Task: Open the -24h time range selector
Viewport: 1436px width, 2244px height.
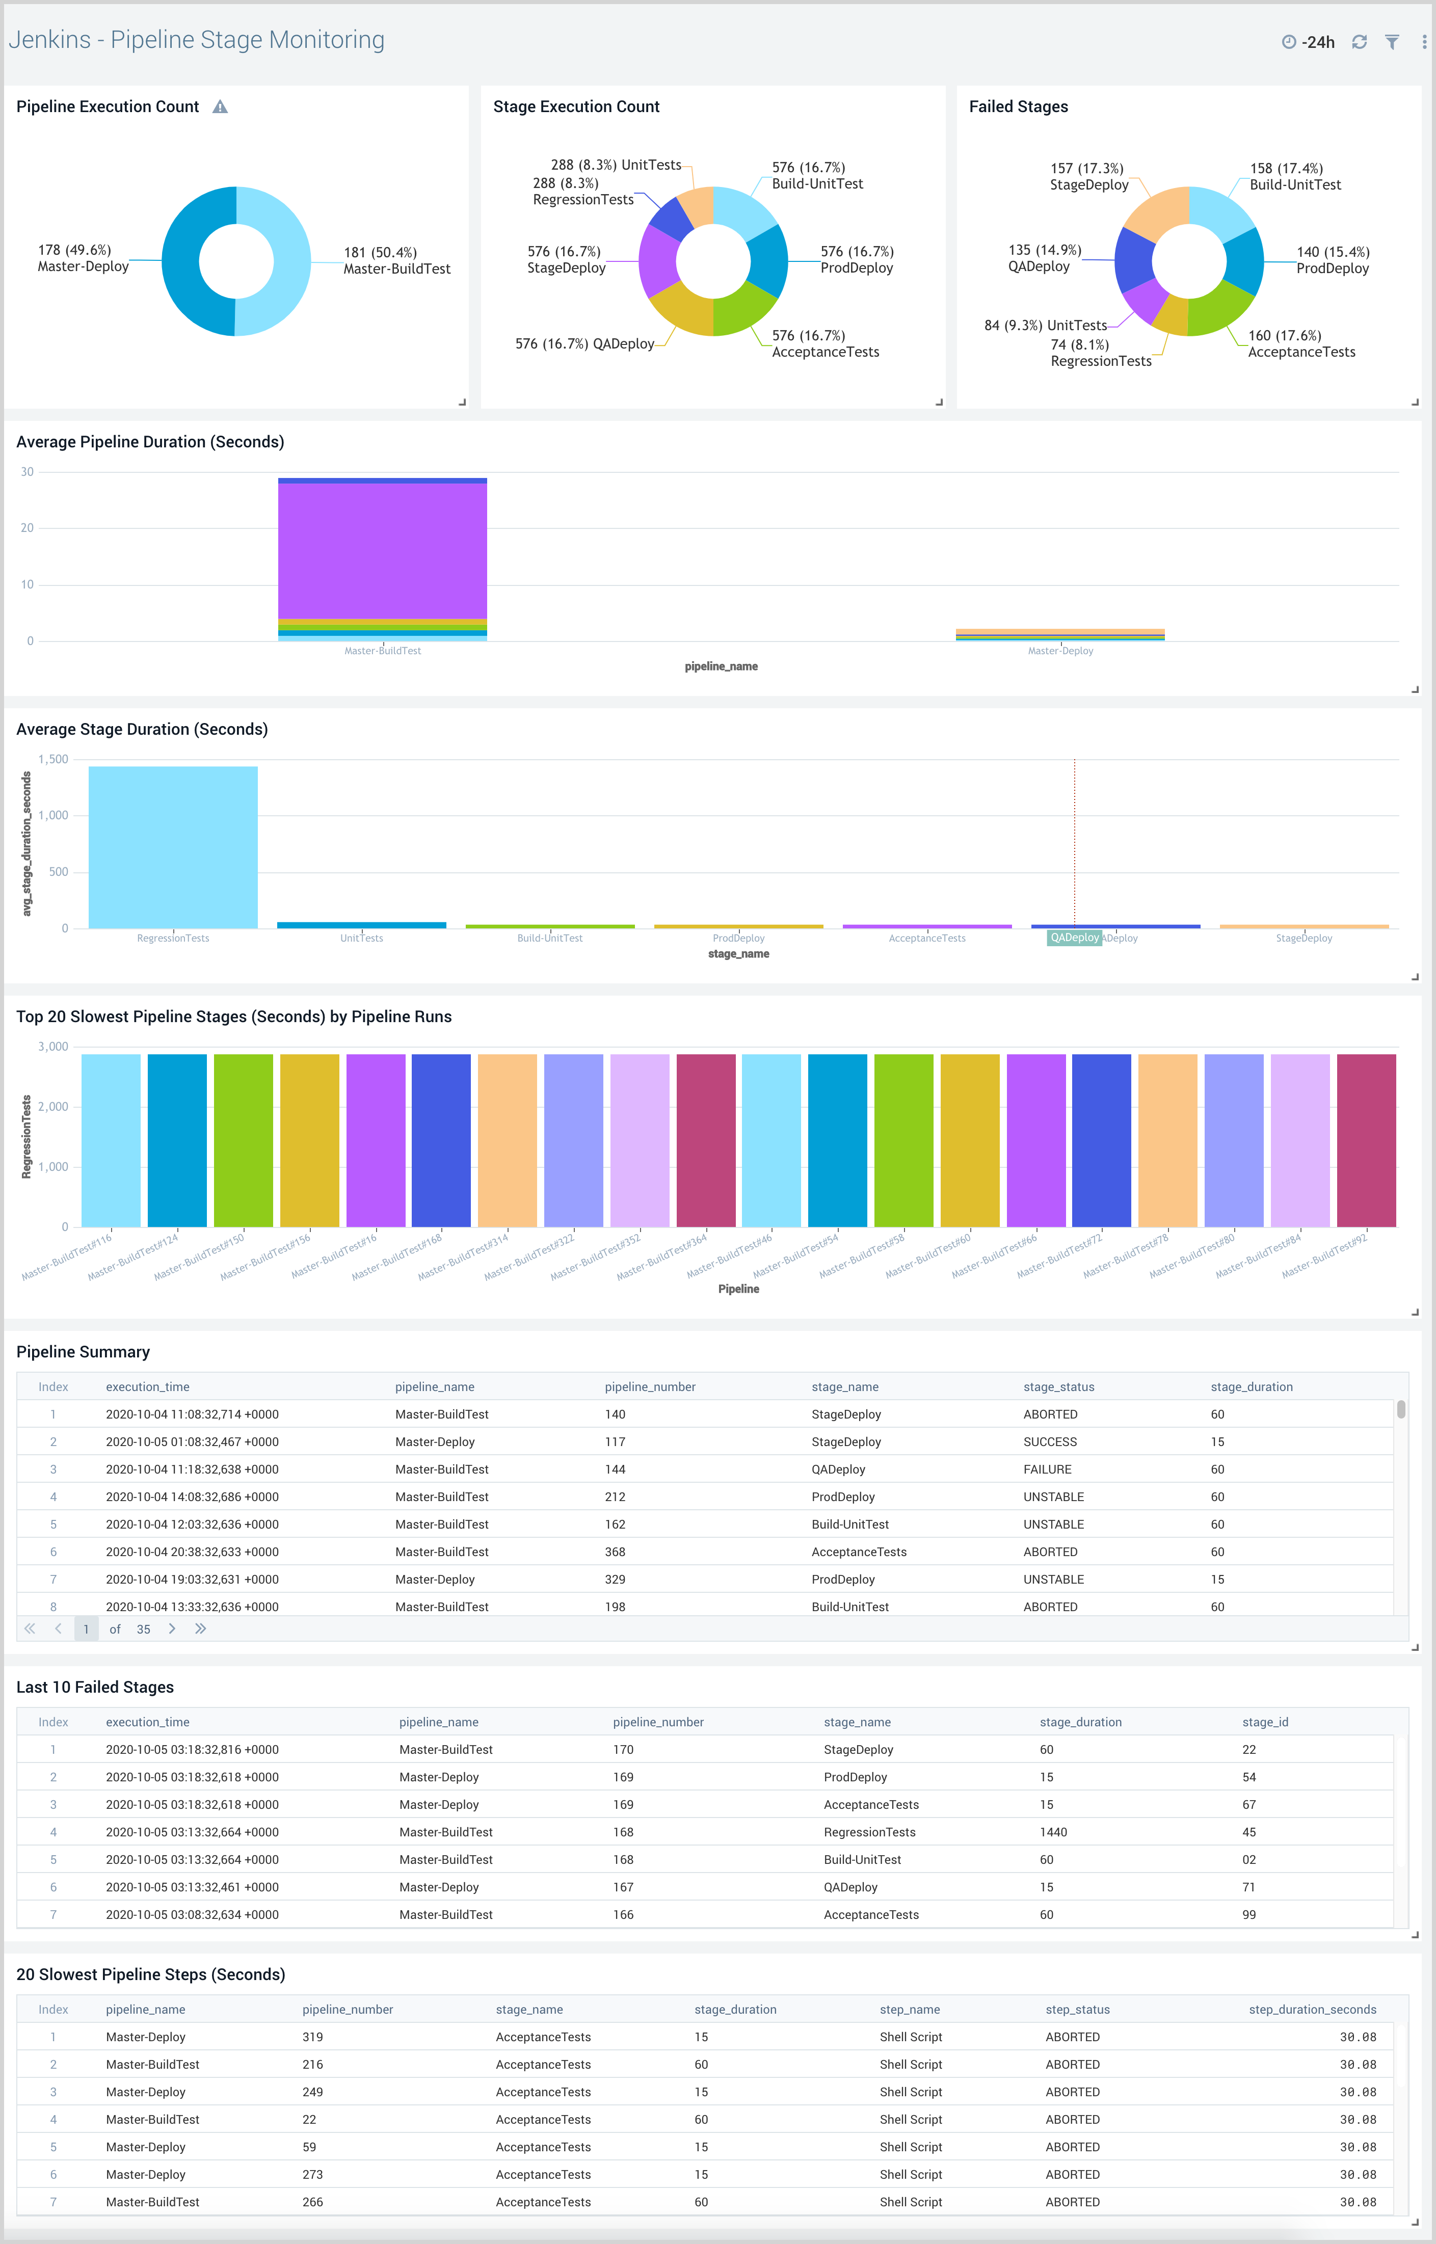Action: [1318, 42]
